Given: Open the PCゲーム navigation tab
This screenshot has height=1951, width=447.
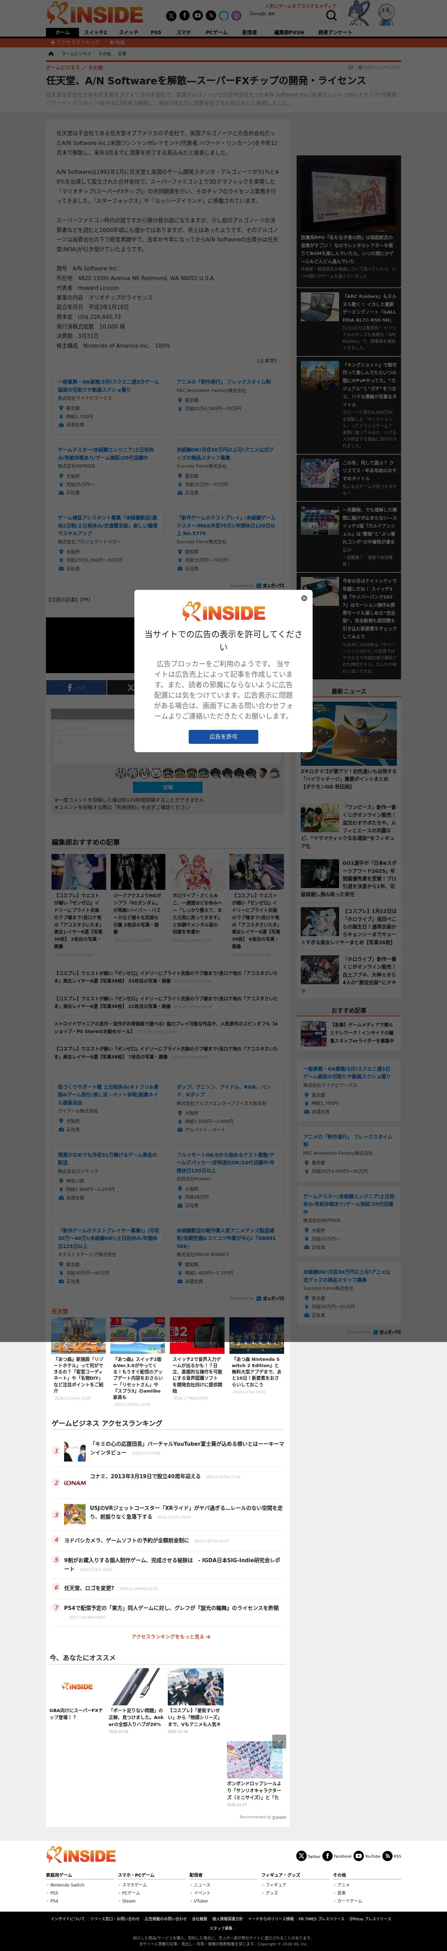Looking at the screenshot, I should click(x=216, y=32).
